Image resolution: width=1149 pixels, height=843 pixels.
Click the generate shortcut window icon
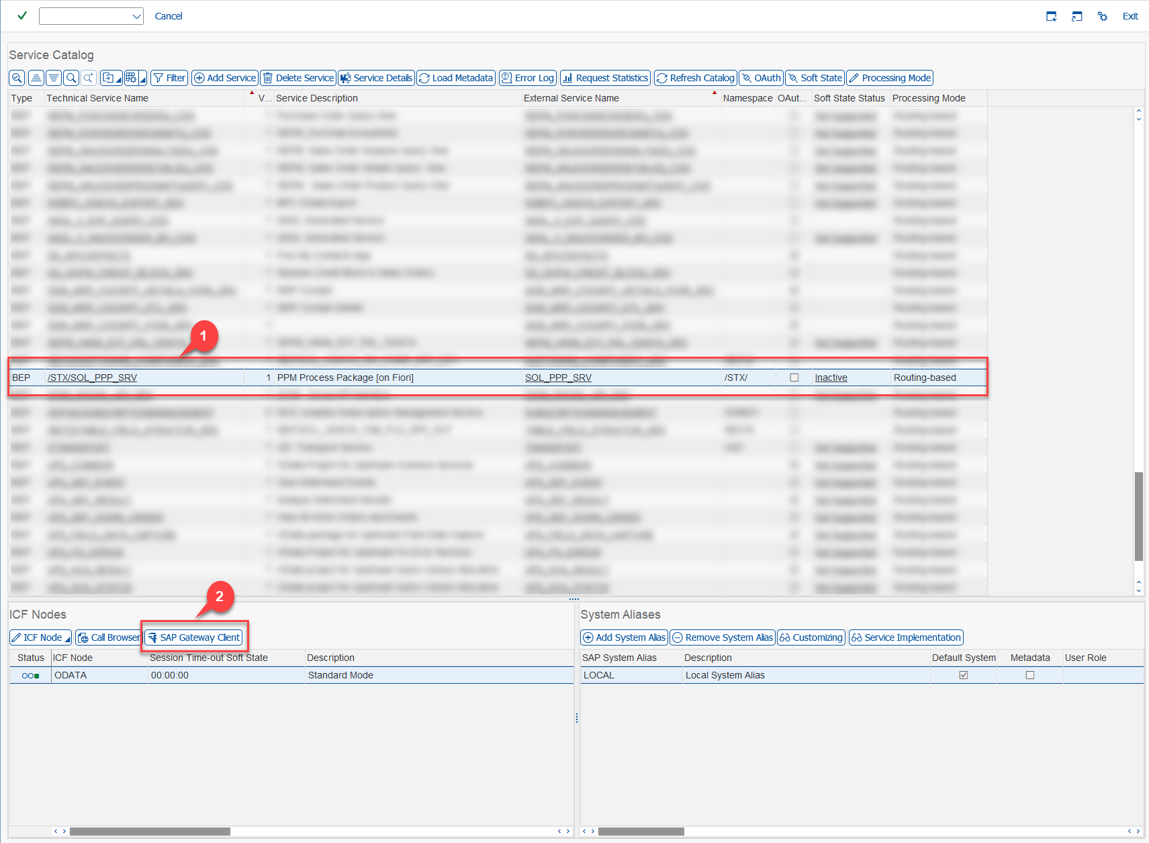[x=1076, y=16]
